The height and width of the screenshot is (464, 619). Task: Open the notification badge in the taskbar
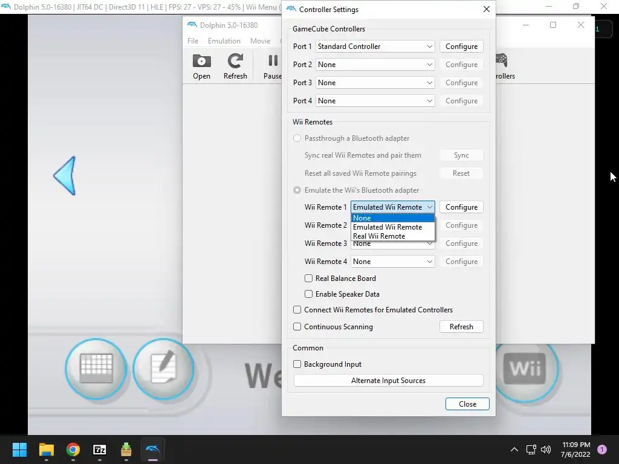click(602, 449)
